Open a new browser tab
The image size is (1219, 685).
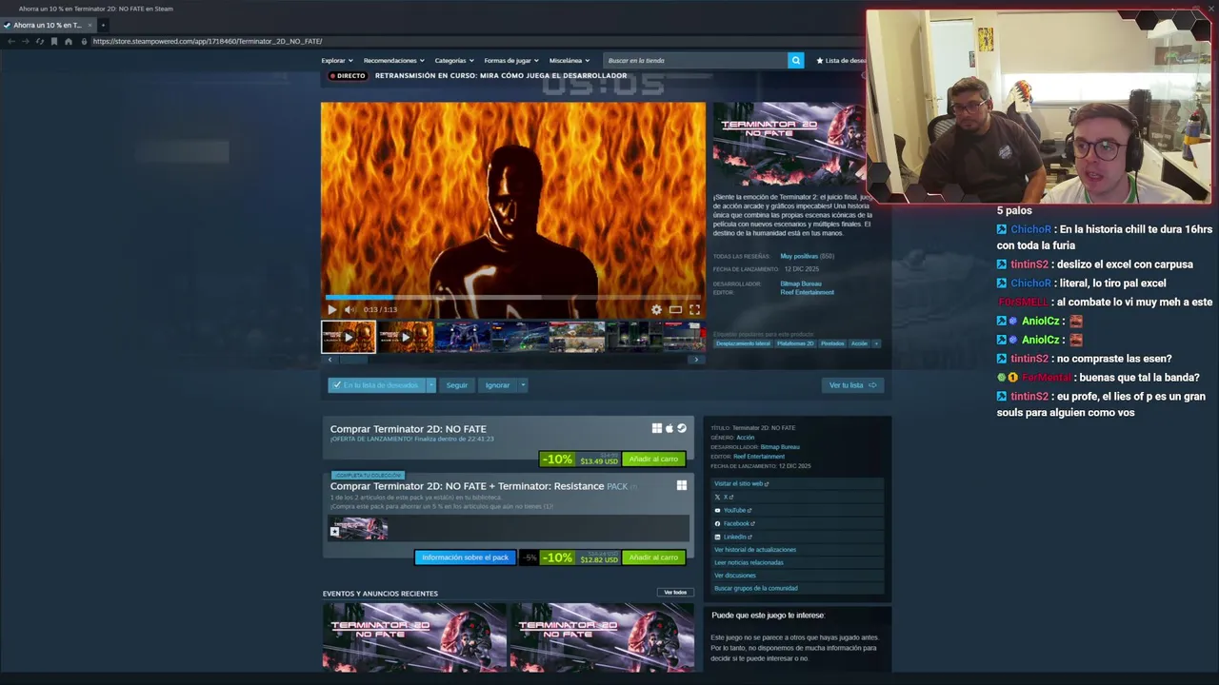(x=103, y=25)
